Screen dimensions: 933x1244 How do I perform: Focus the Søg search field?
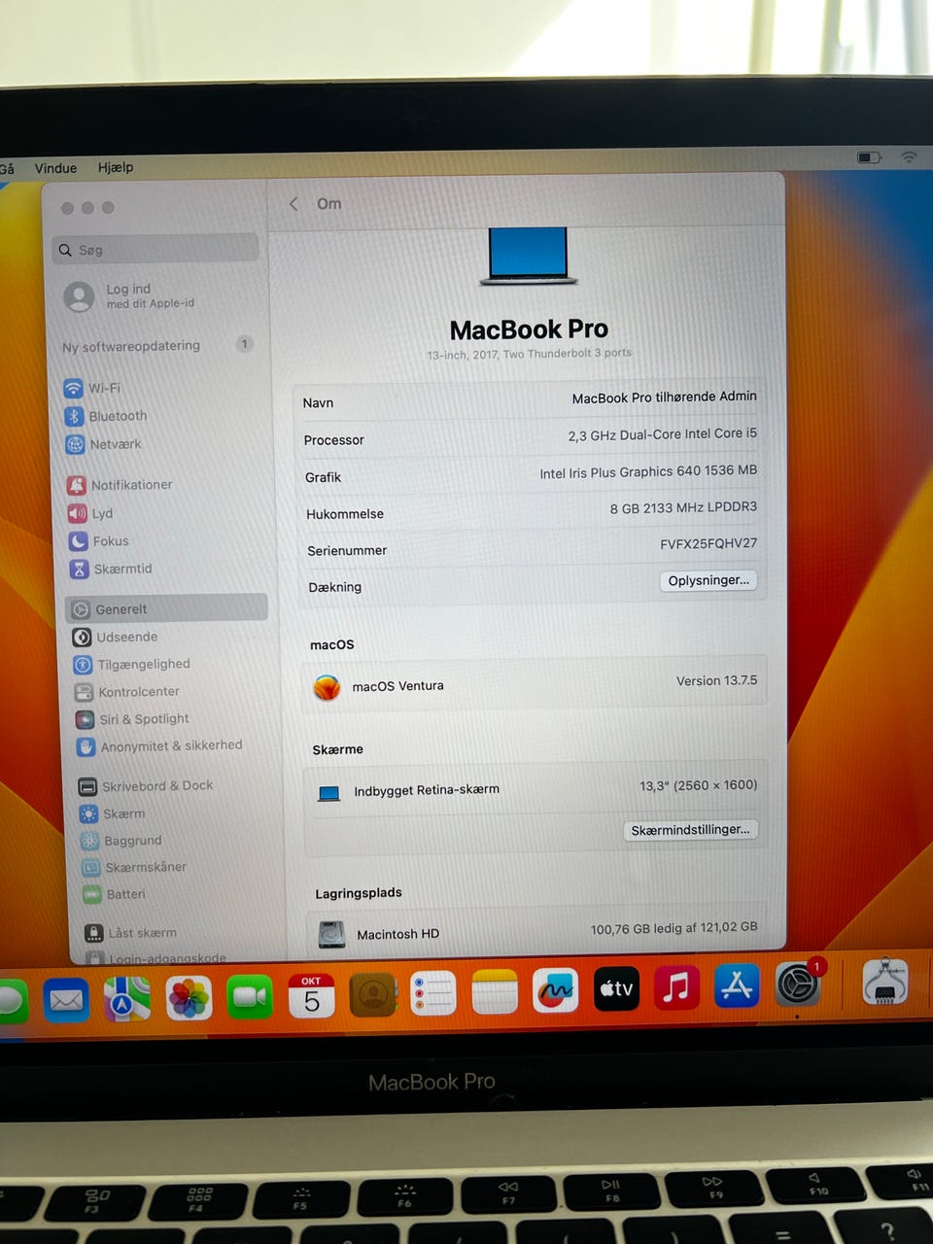click(155, 250)
